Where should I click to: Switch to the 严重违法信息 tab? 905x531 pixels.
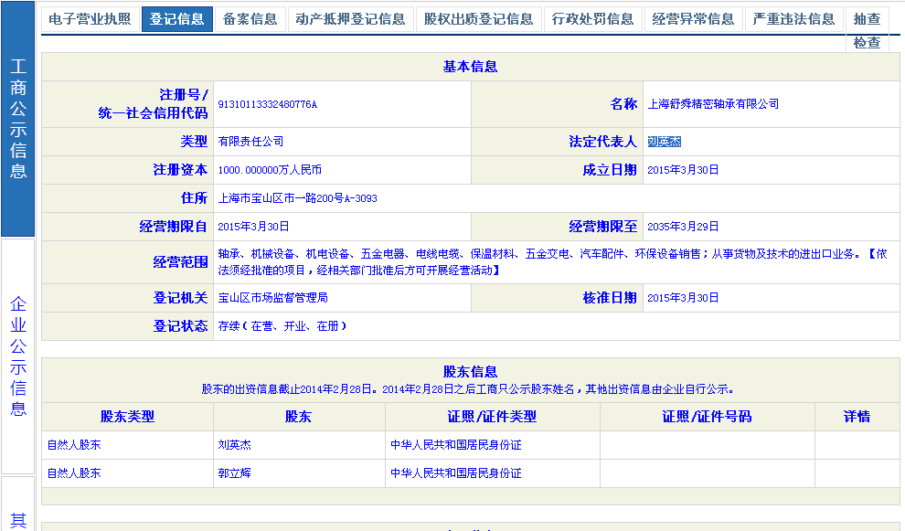pyautogui.click(x=793, y=19)
